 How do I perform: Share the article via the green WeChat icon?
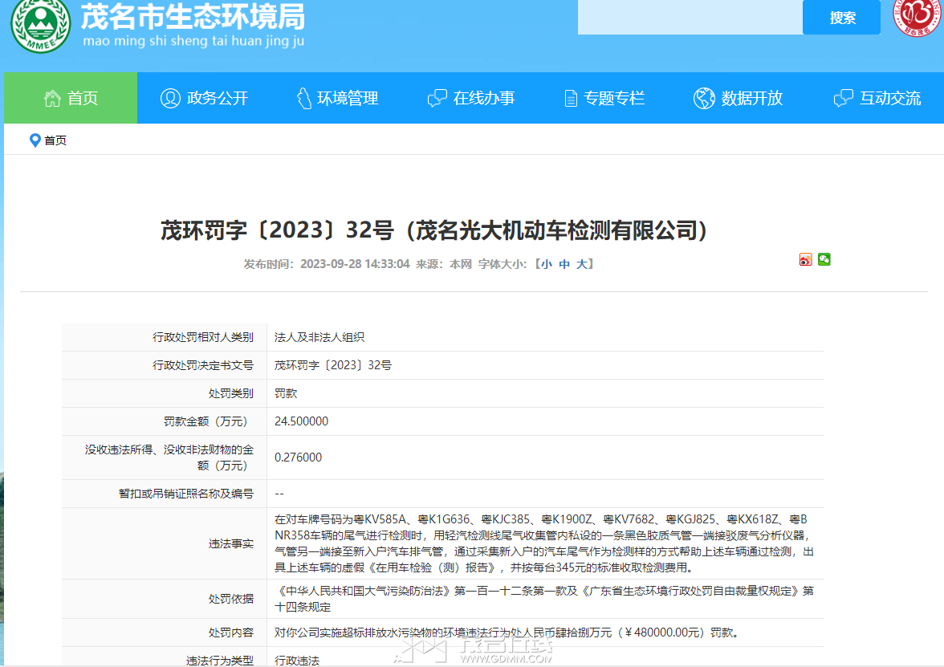click(824, 259)
